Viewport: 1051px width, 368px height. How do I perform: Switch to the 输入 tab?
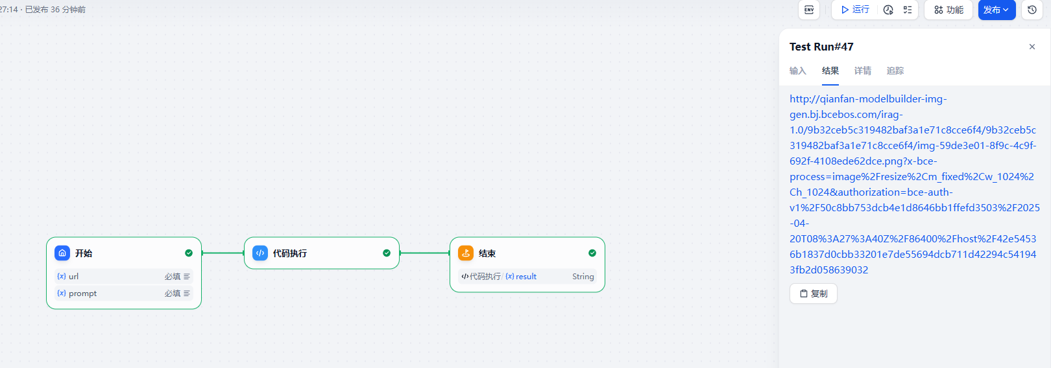[x=797, y=71]
